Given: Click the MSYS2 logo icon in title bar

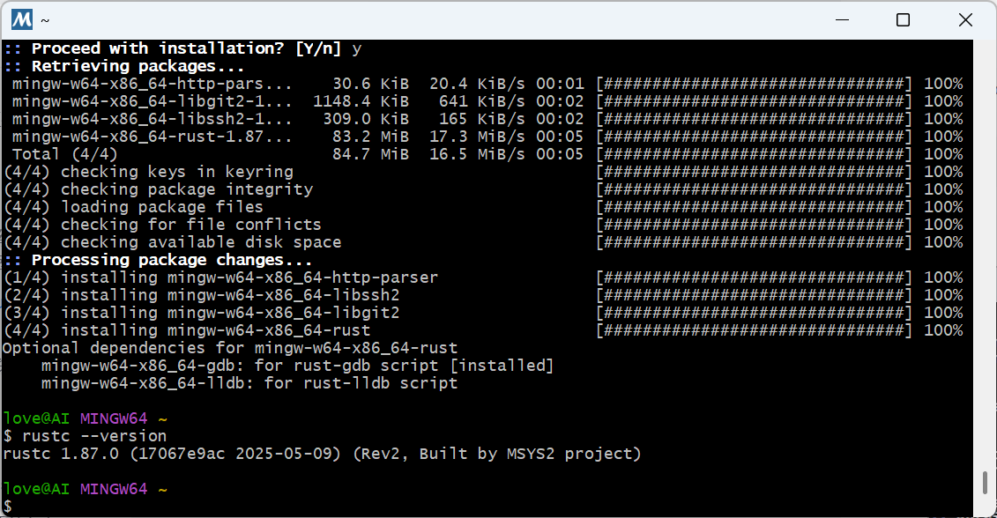Looking at the screenshot, I should (x=22, y=19).
